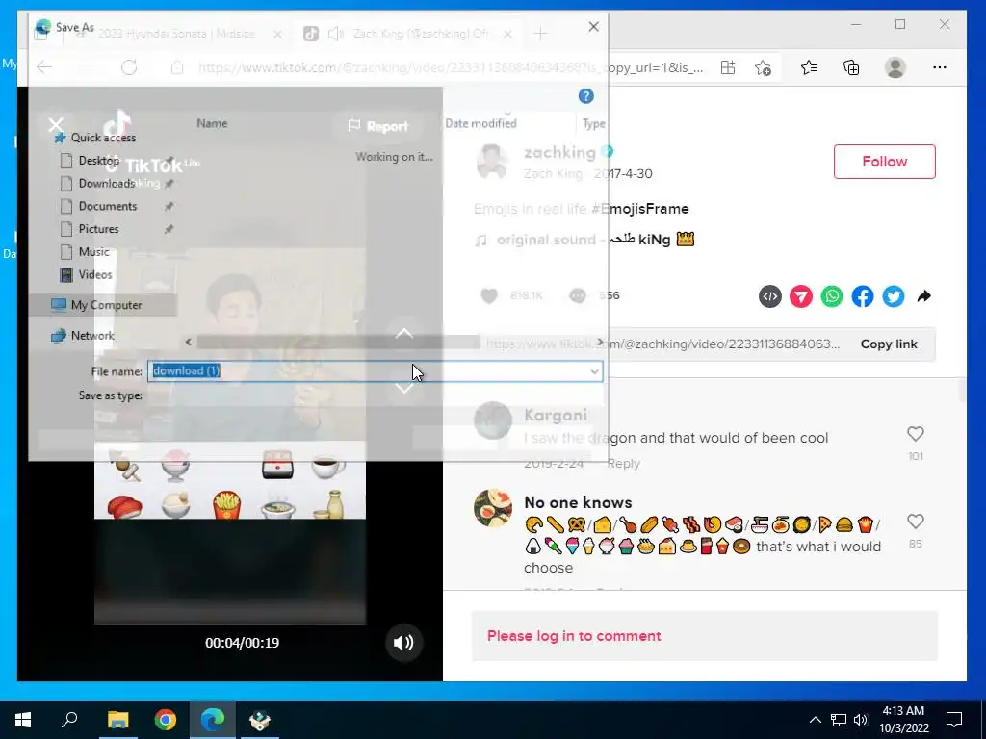Image resolution: width=986 pixels, height=739 pixels.
Task: Click the network tray icon
Action: (x=839, y=720)
